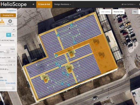Open the Preferences link
Screen dimensions: 140x105
click(12, 11)
